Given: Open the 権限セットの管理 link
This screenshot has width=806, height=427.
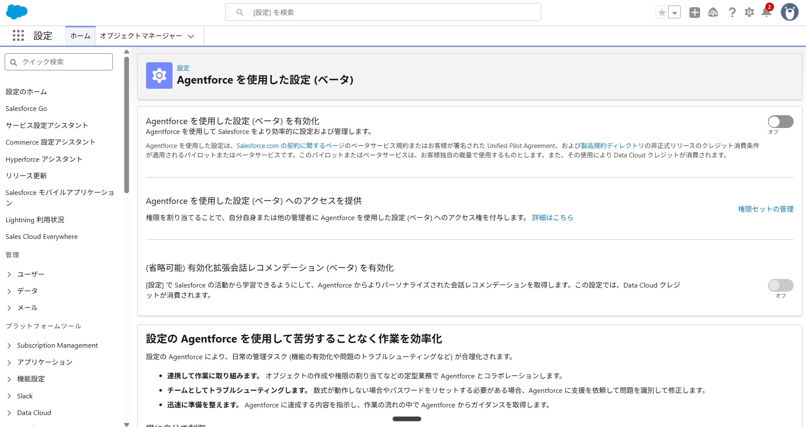Looking at the screenshot, I should pyautogui.click(x=765, y=209).
